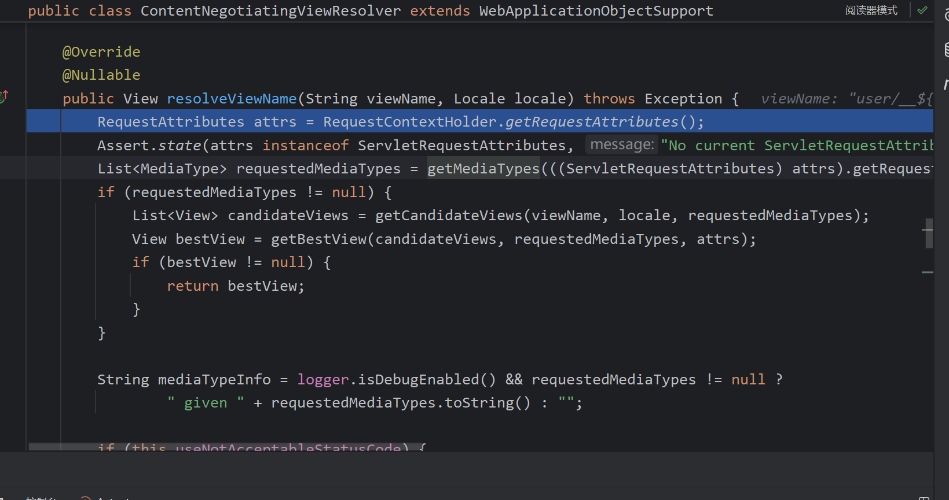Click the String mediaTypeInfo declaration

click(184, 380)
